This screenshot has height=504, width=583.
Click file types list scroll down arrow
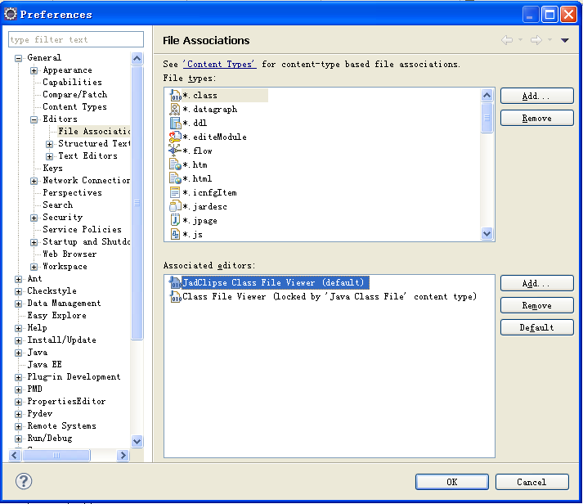click(487, 233)
